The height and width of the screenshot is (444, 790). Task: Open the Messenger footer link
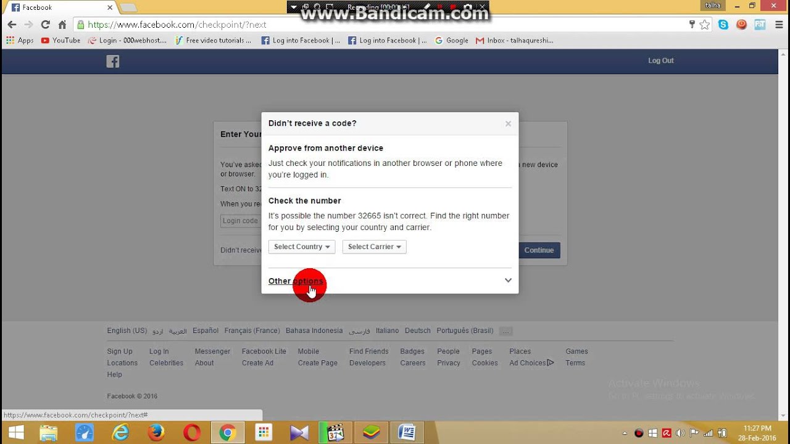(212, 351)
